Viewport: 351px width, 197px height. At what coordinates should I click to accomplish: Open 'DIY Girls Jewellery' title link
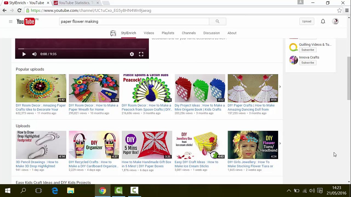[x=250, y=164]
